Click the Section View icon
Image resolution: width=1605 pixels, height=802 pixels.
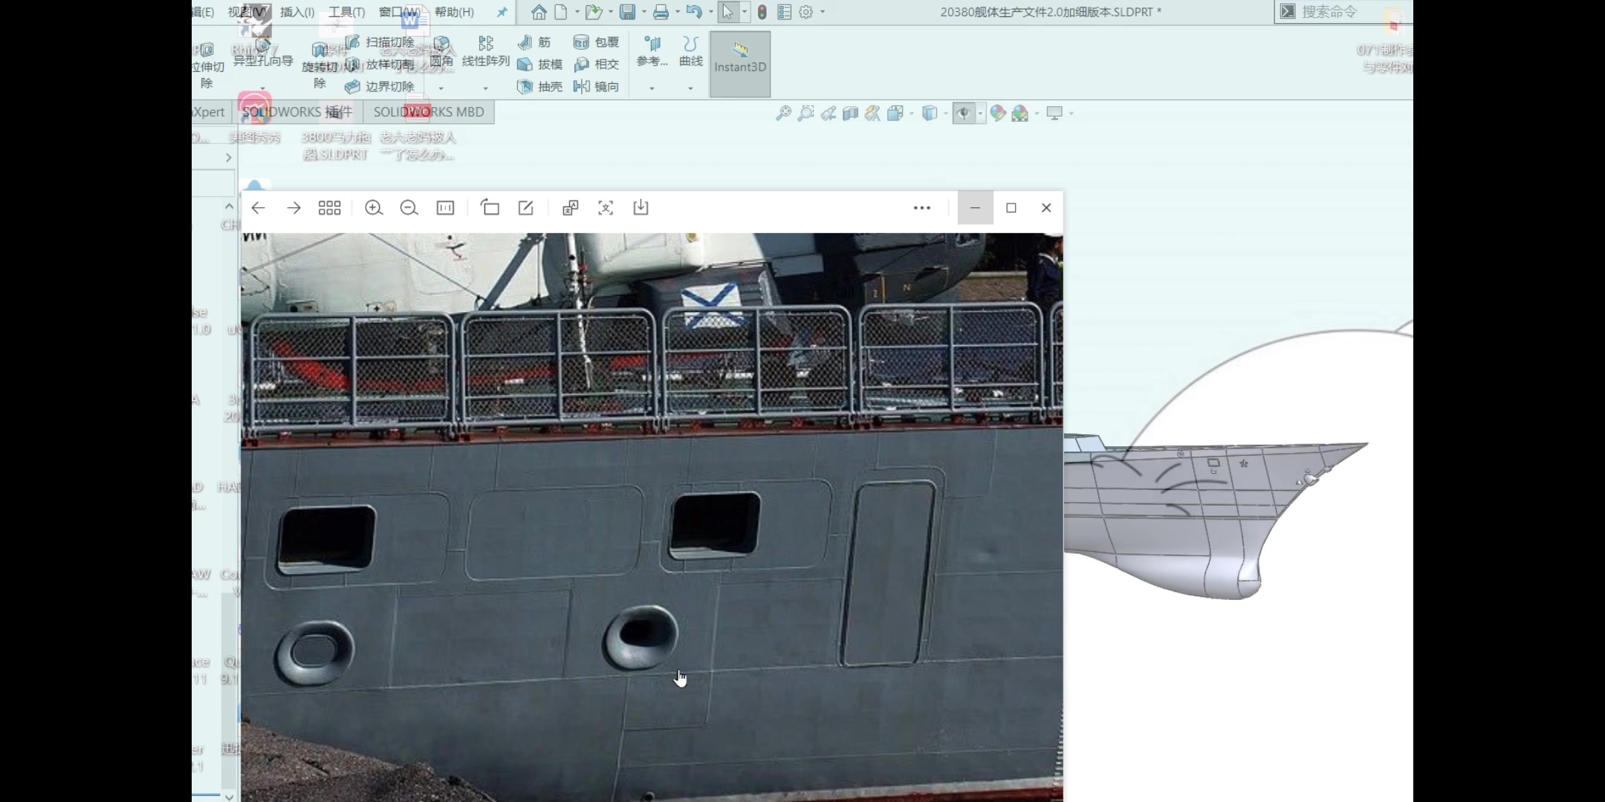(850, 113)
